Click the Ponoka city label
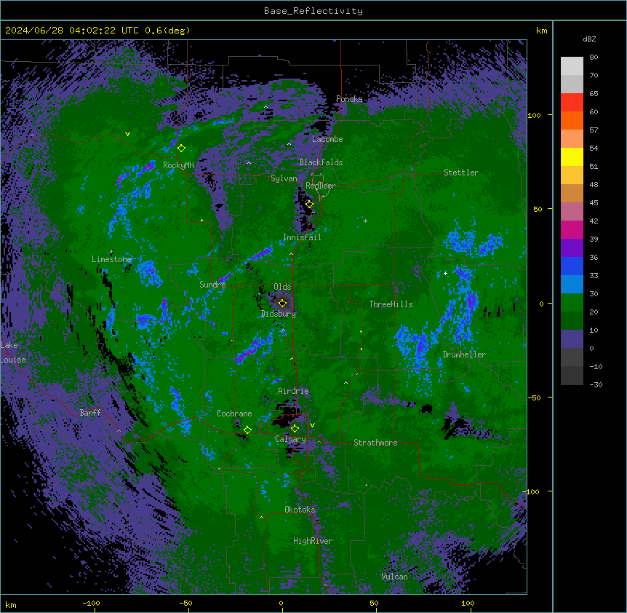Viewport: 627px width, 613px height. [x=349, y=99]
